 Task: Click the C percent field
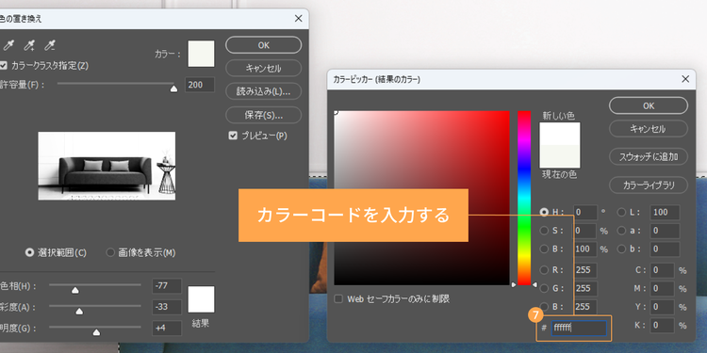click(x=663, y=270)
